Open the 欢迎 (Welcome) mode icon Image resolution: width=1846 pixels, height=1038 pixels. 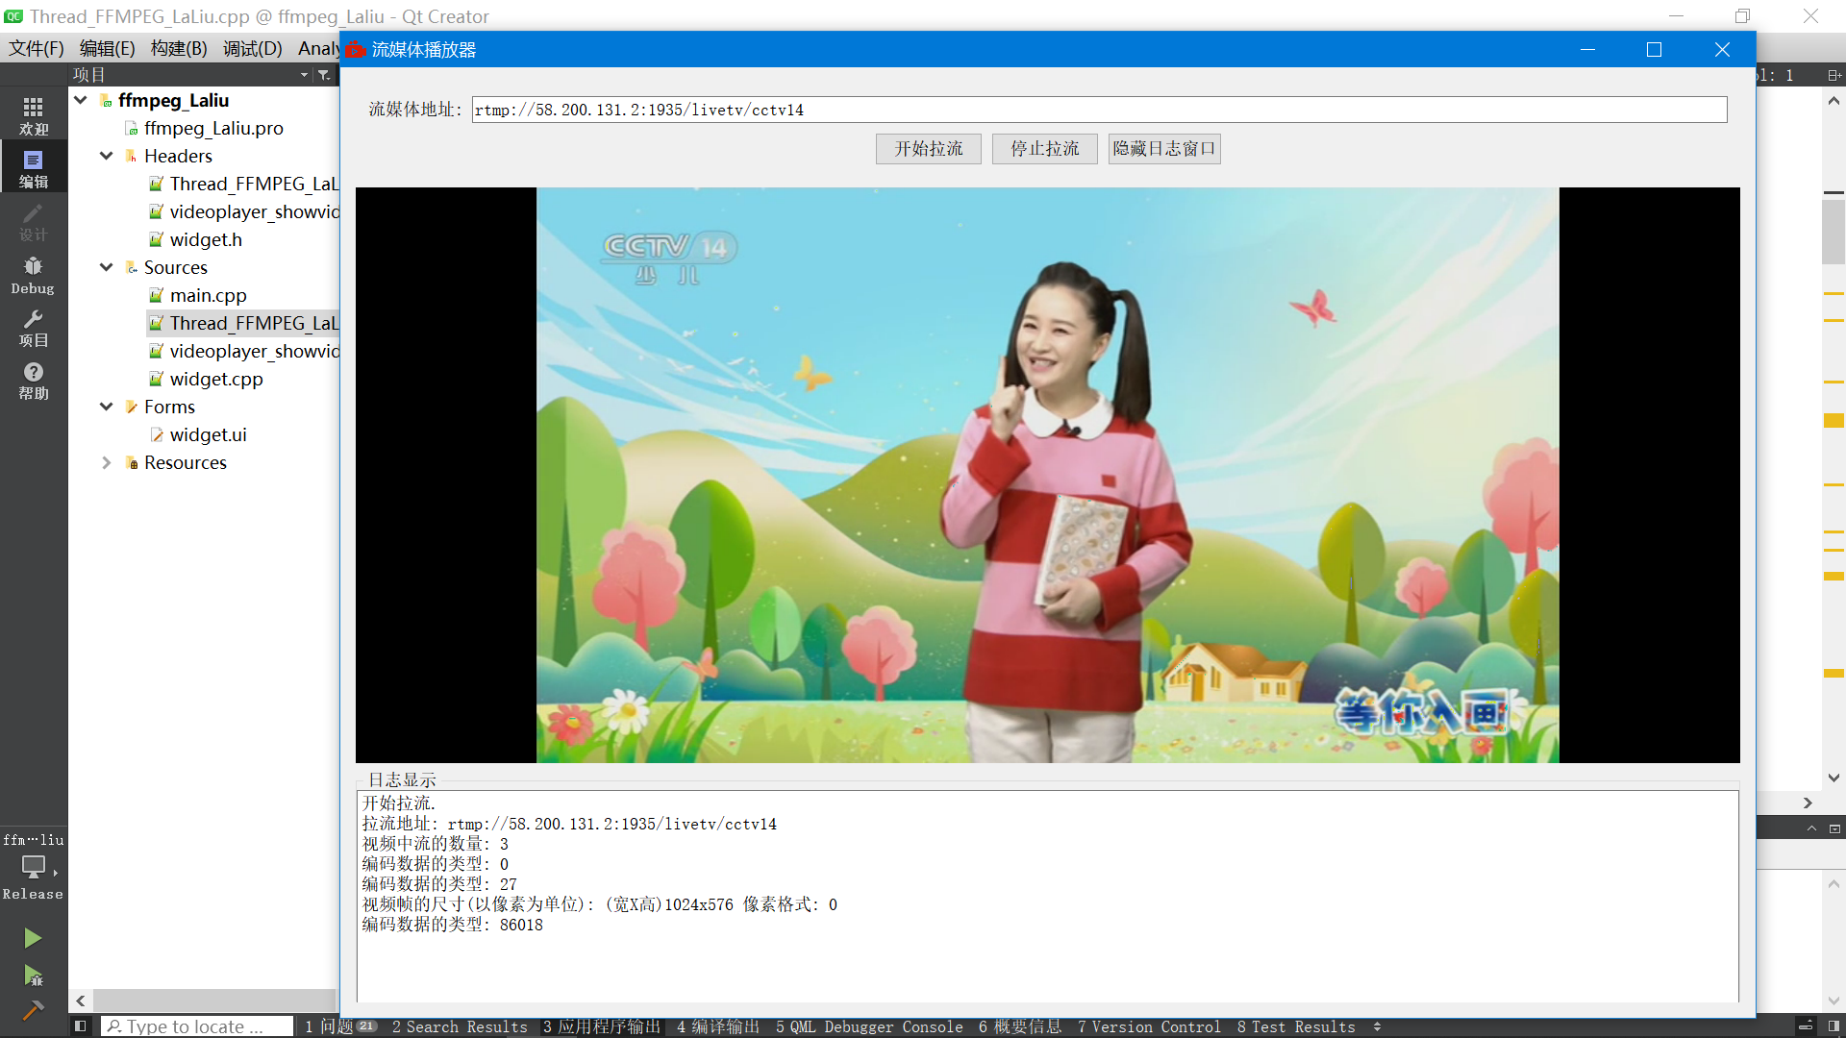[x=33, y=112]
